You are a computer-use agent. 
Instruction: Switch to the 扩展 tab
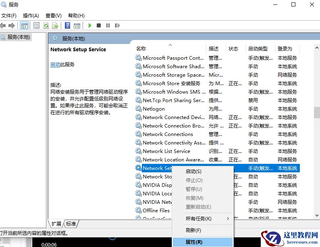(56, 224)
